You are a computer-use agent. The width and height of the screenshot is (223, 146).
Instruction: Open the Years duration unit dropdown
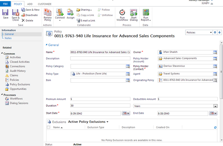(215, 106)
